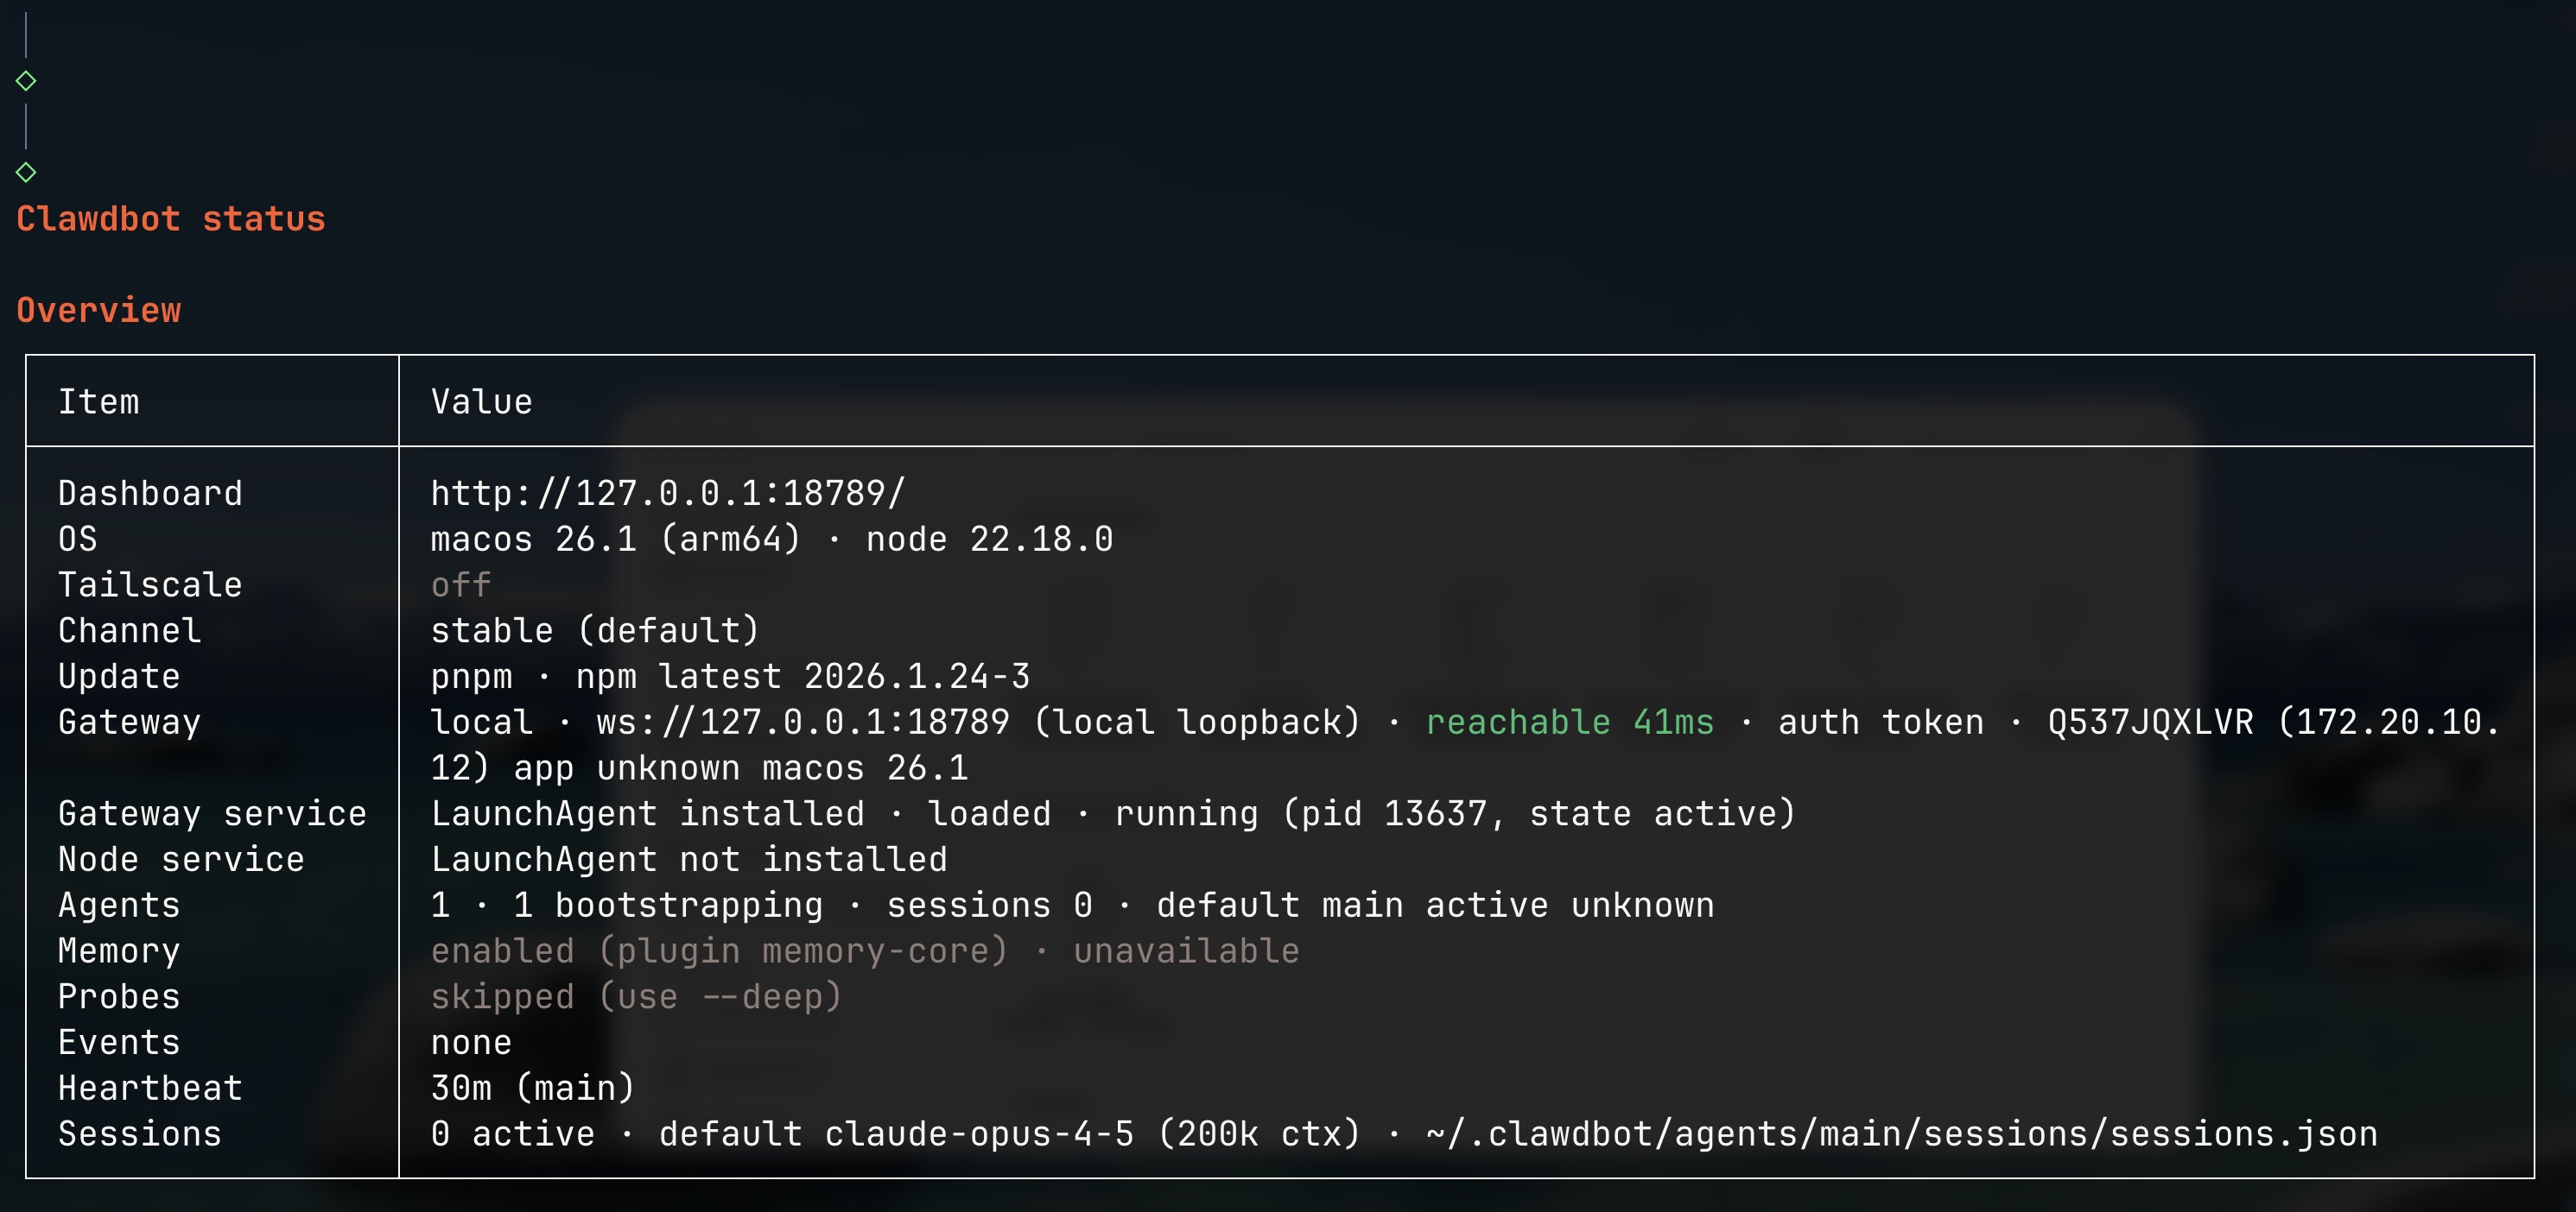The image size is (2576, 1212).
Task: Click the "Overview" section heading
Action: (x=99, y=311)
